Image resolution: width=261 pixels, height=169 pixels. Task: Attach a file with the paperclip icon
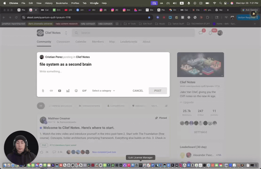point(43,91)
